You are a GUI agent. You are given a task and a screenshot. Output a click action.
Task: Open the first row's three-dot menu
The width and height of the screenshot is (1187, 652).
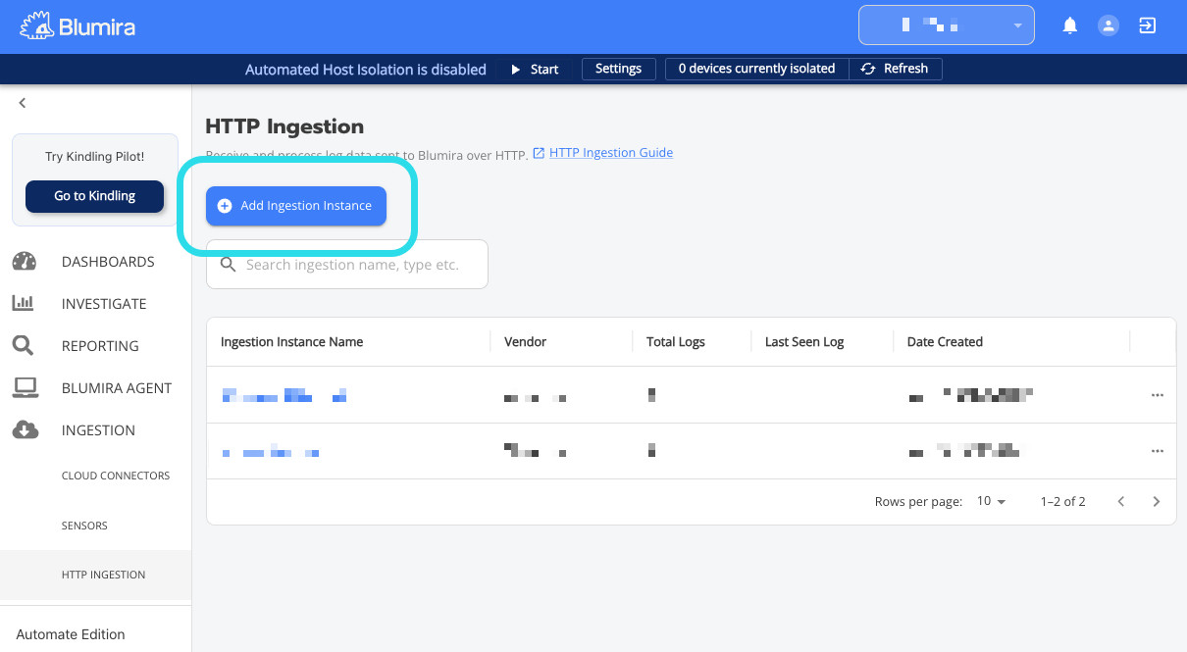(1158, 395)
